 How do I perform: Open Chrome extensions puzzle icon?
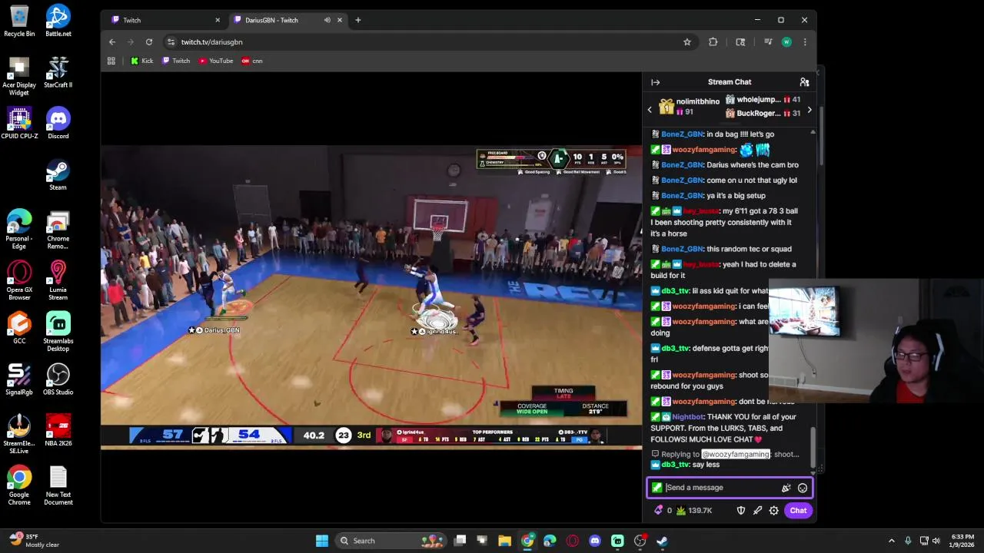(x=713, y=42)
